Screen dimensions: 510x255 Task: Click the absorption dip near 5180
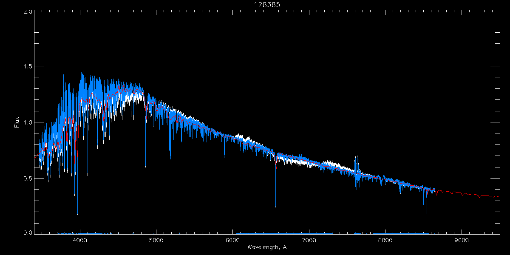tap(170, 155)
